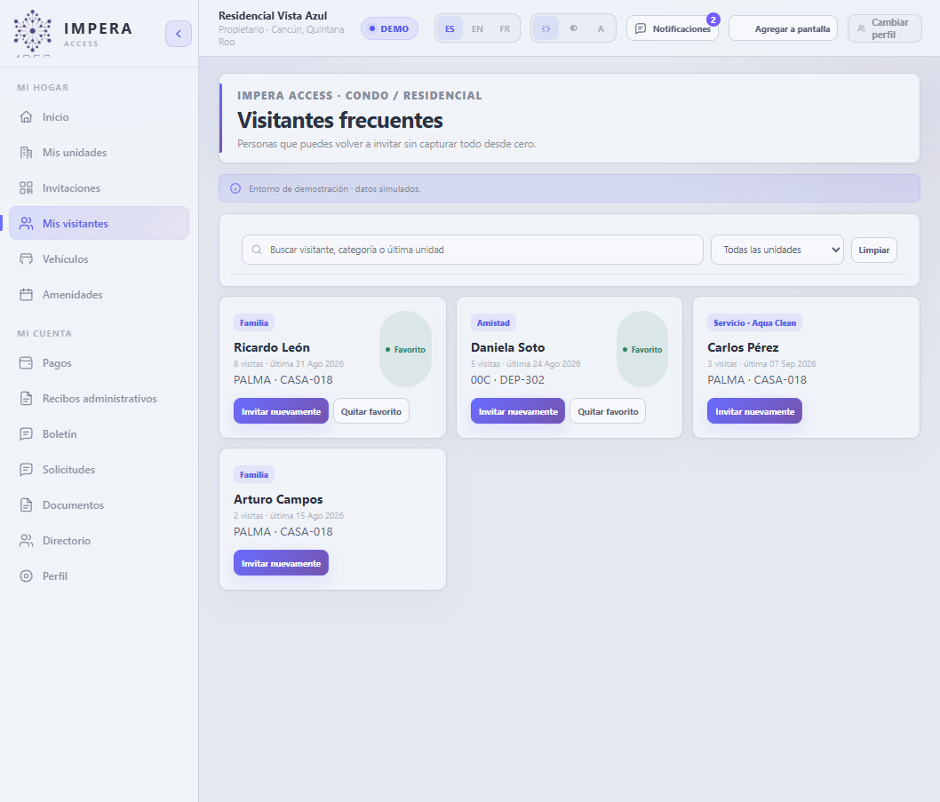This screenshot has width=940, height=802.
Task: Open Recibos administrativos
Action: pos(99,398)
